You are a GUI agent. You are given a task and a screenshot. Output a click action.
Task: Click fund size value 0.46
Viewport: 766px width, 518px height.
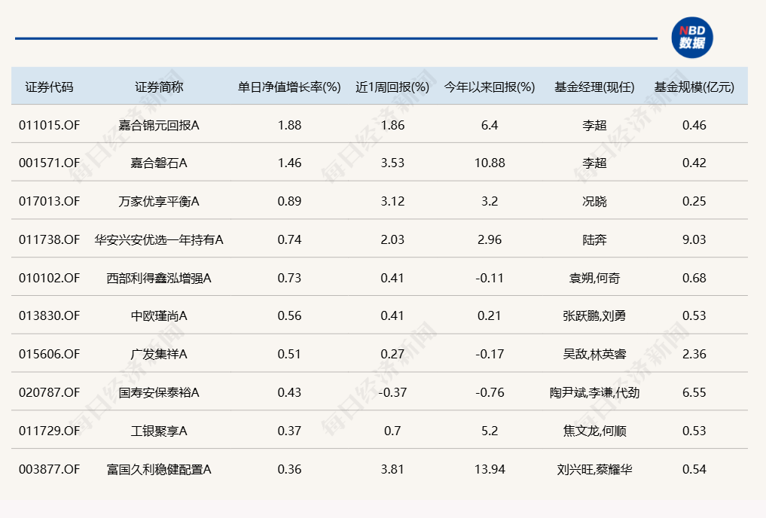(694, 126)
